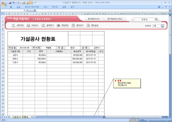Click the amount cell 850,000,000
The width and height of the screenshot is (172, 122).
coord(77,59)
